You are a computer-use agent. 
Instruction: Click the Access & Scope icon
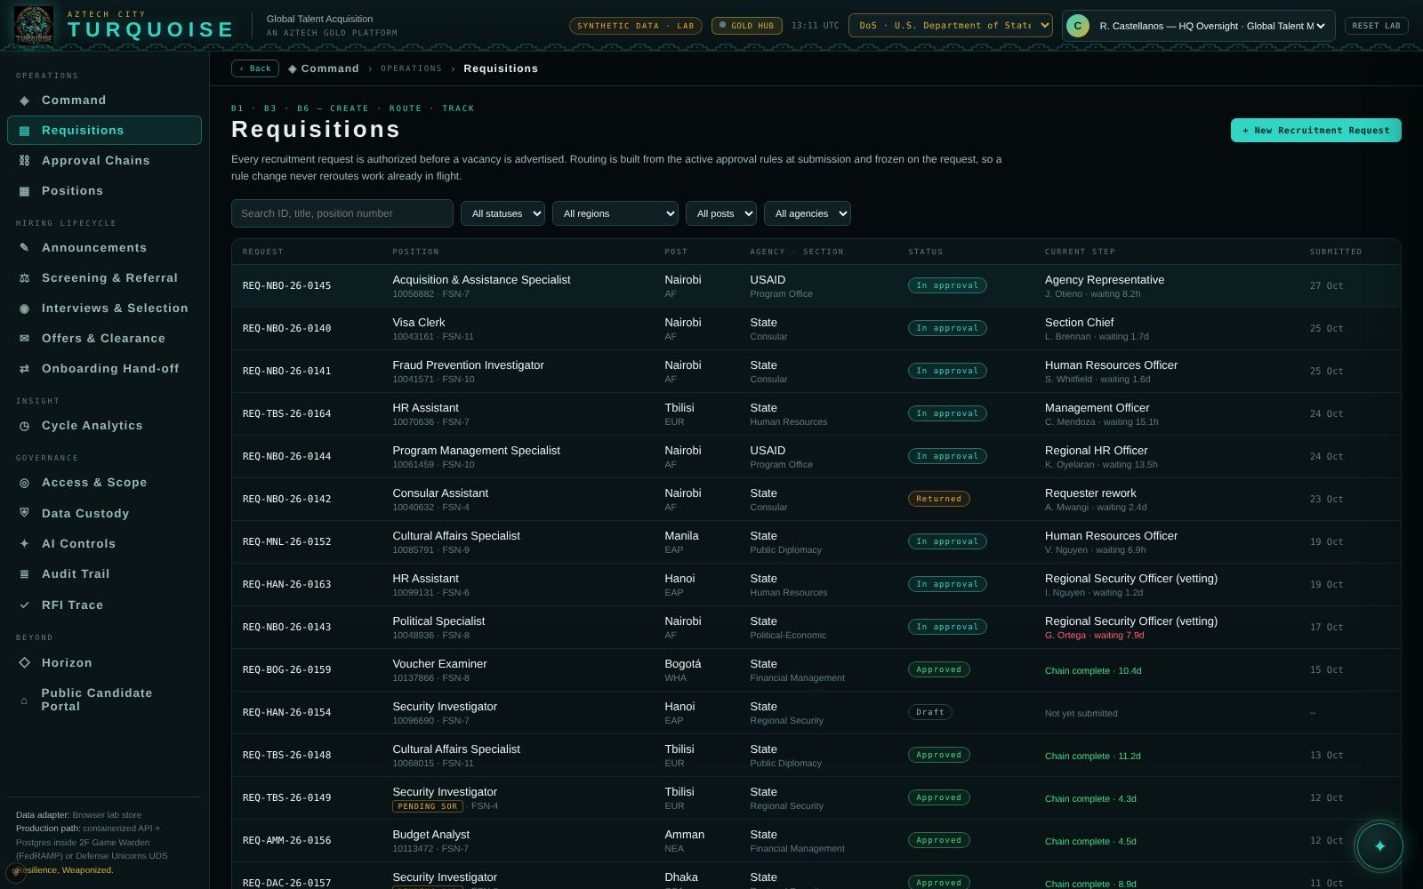[x=24, y=483]
